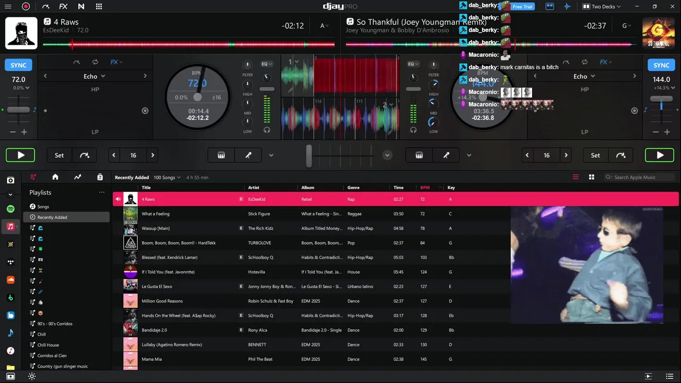Open deck 2 Echo effect dropdown
Image resolution: width=681 pixels, height=383 pixels.
tap(584, 76)
